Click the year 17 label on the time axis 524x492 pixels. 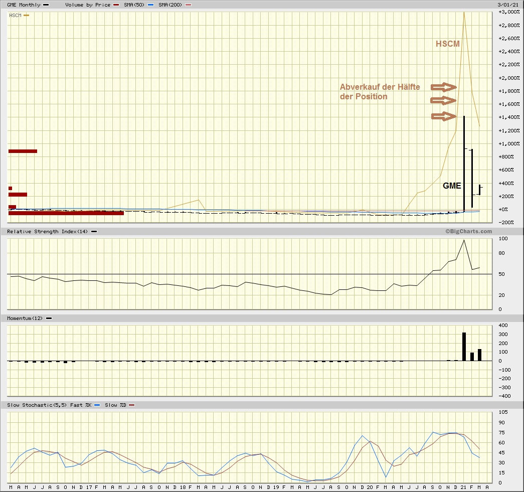[89, 487]
